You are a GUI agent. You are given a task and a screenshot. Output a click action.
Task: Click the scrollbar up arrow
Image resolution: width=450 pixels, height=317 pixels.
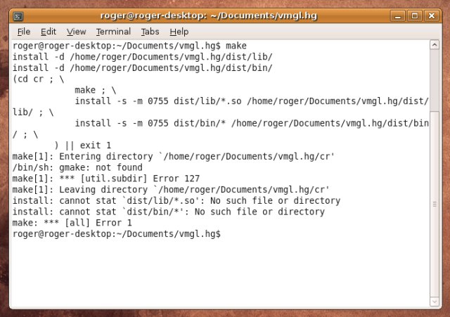[435, 45]
